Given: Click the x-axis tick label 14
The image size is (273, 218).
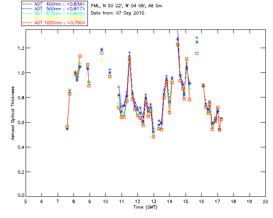Looking at the screenshot, I should 170,201.
